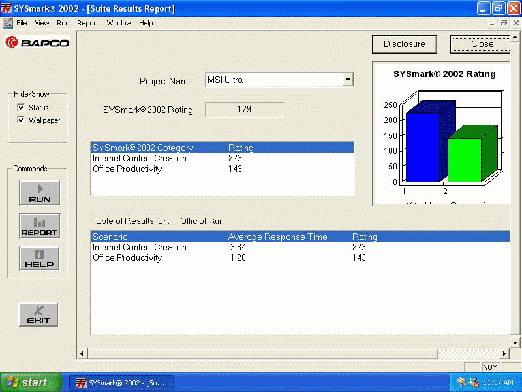This screenshot has width=522, height=392.
Task: Click the Close button beside Disclosure
Action: pyautogui.click(x=482, y=44)
